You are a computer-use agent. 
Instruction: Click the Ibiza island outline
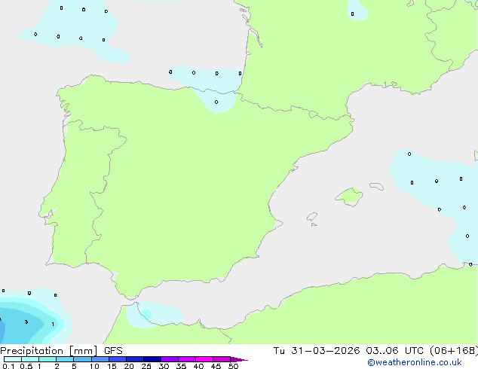tap(312, 217)
